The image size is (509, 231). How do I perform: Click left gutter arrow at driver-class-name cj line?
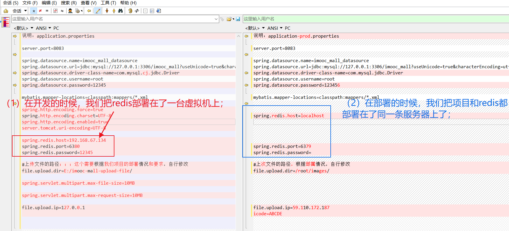point(15,73)
